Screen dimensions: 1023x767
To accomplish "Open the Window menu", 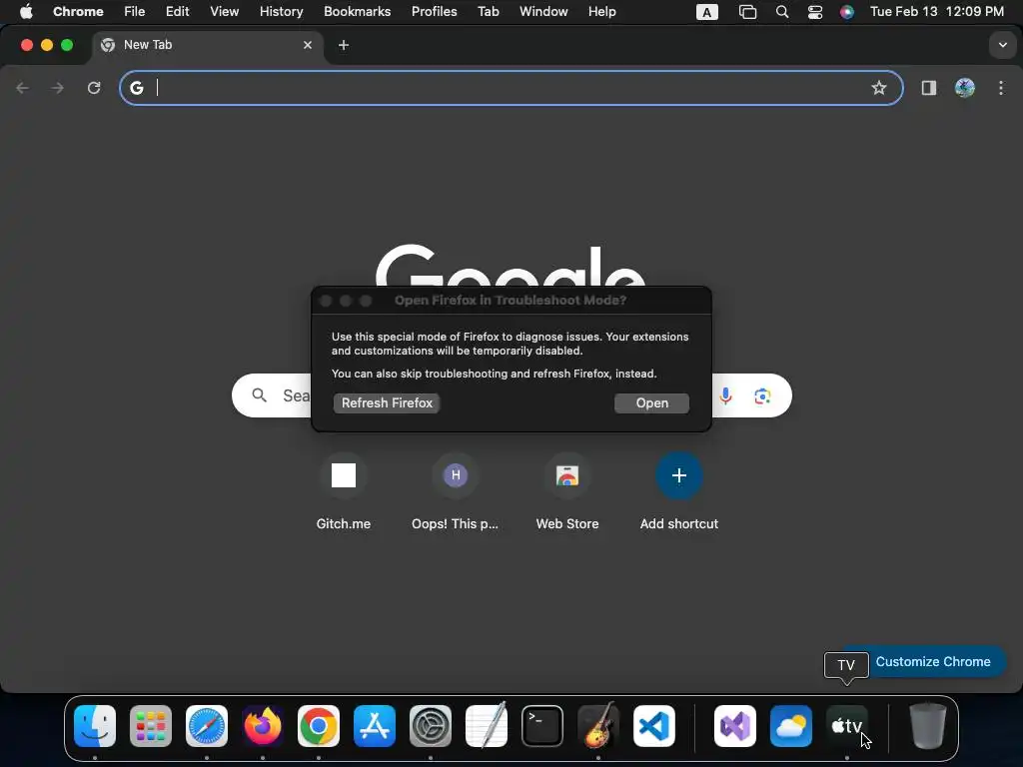I will 543,12.
